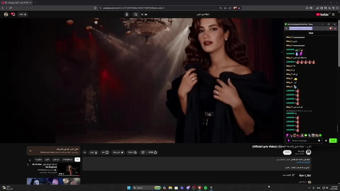Open media control music note icon
Screen dimensions: 340x191
pos(317,8)
